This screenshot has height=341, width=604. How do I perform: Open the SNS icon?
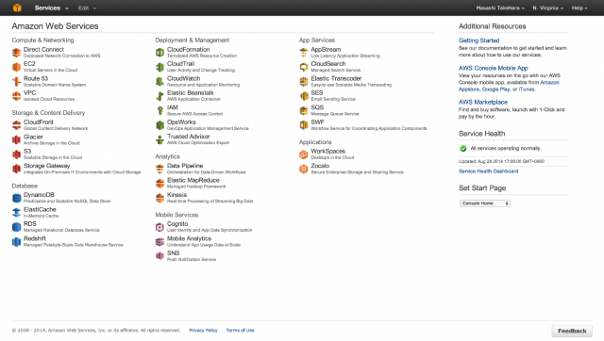(159, 256)
